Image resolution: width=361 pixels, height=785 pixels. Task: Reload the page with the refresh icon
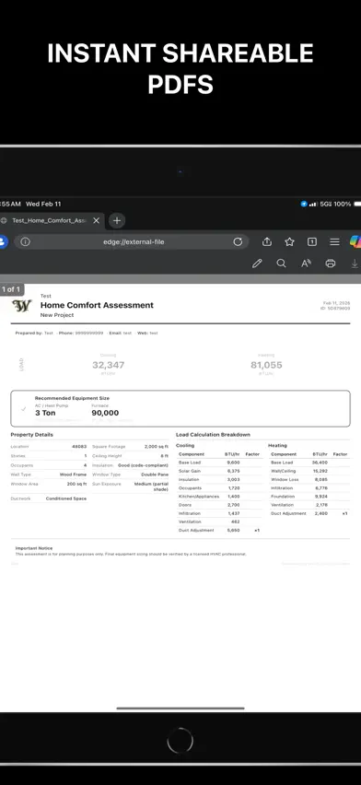click(x=238, y=241)
